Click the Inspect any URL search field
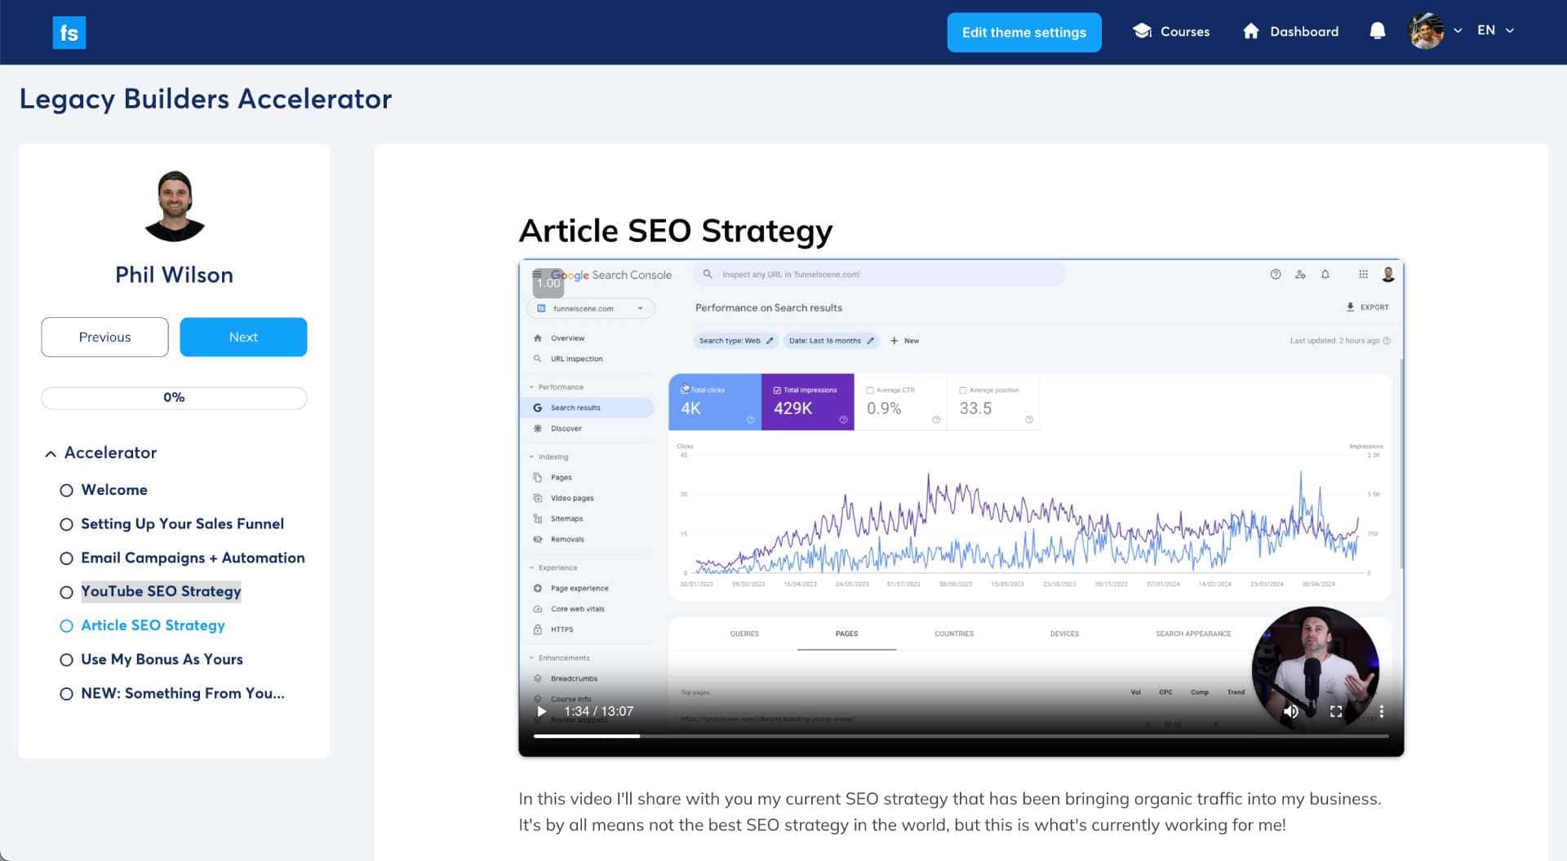1567x861 pixels. [880, 275]
